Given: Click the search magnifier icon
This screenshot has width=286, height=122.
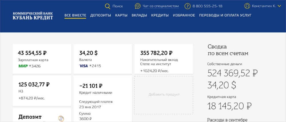Looking at the screenshot, I should 108,6.
